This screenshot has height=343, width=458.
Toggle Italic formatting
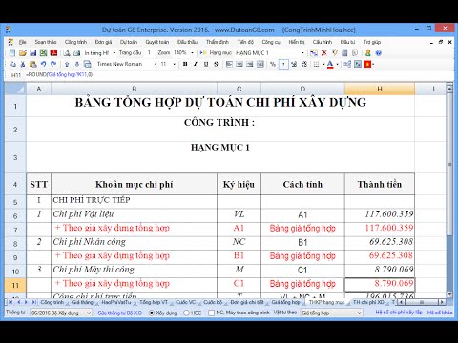(196, 64)
